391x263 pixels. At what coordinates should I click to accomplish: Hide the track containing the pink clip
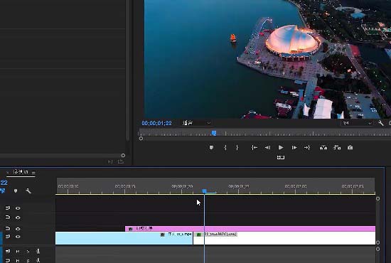click(x=18, y=229)
